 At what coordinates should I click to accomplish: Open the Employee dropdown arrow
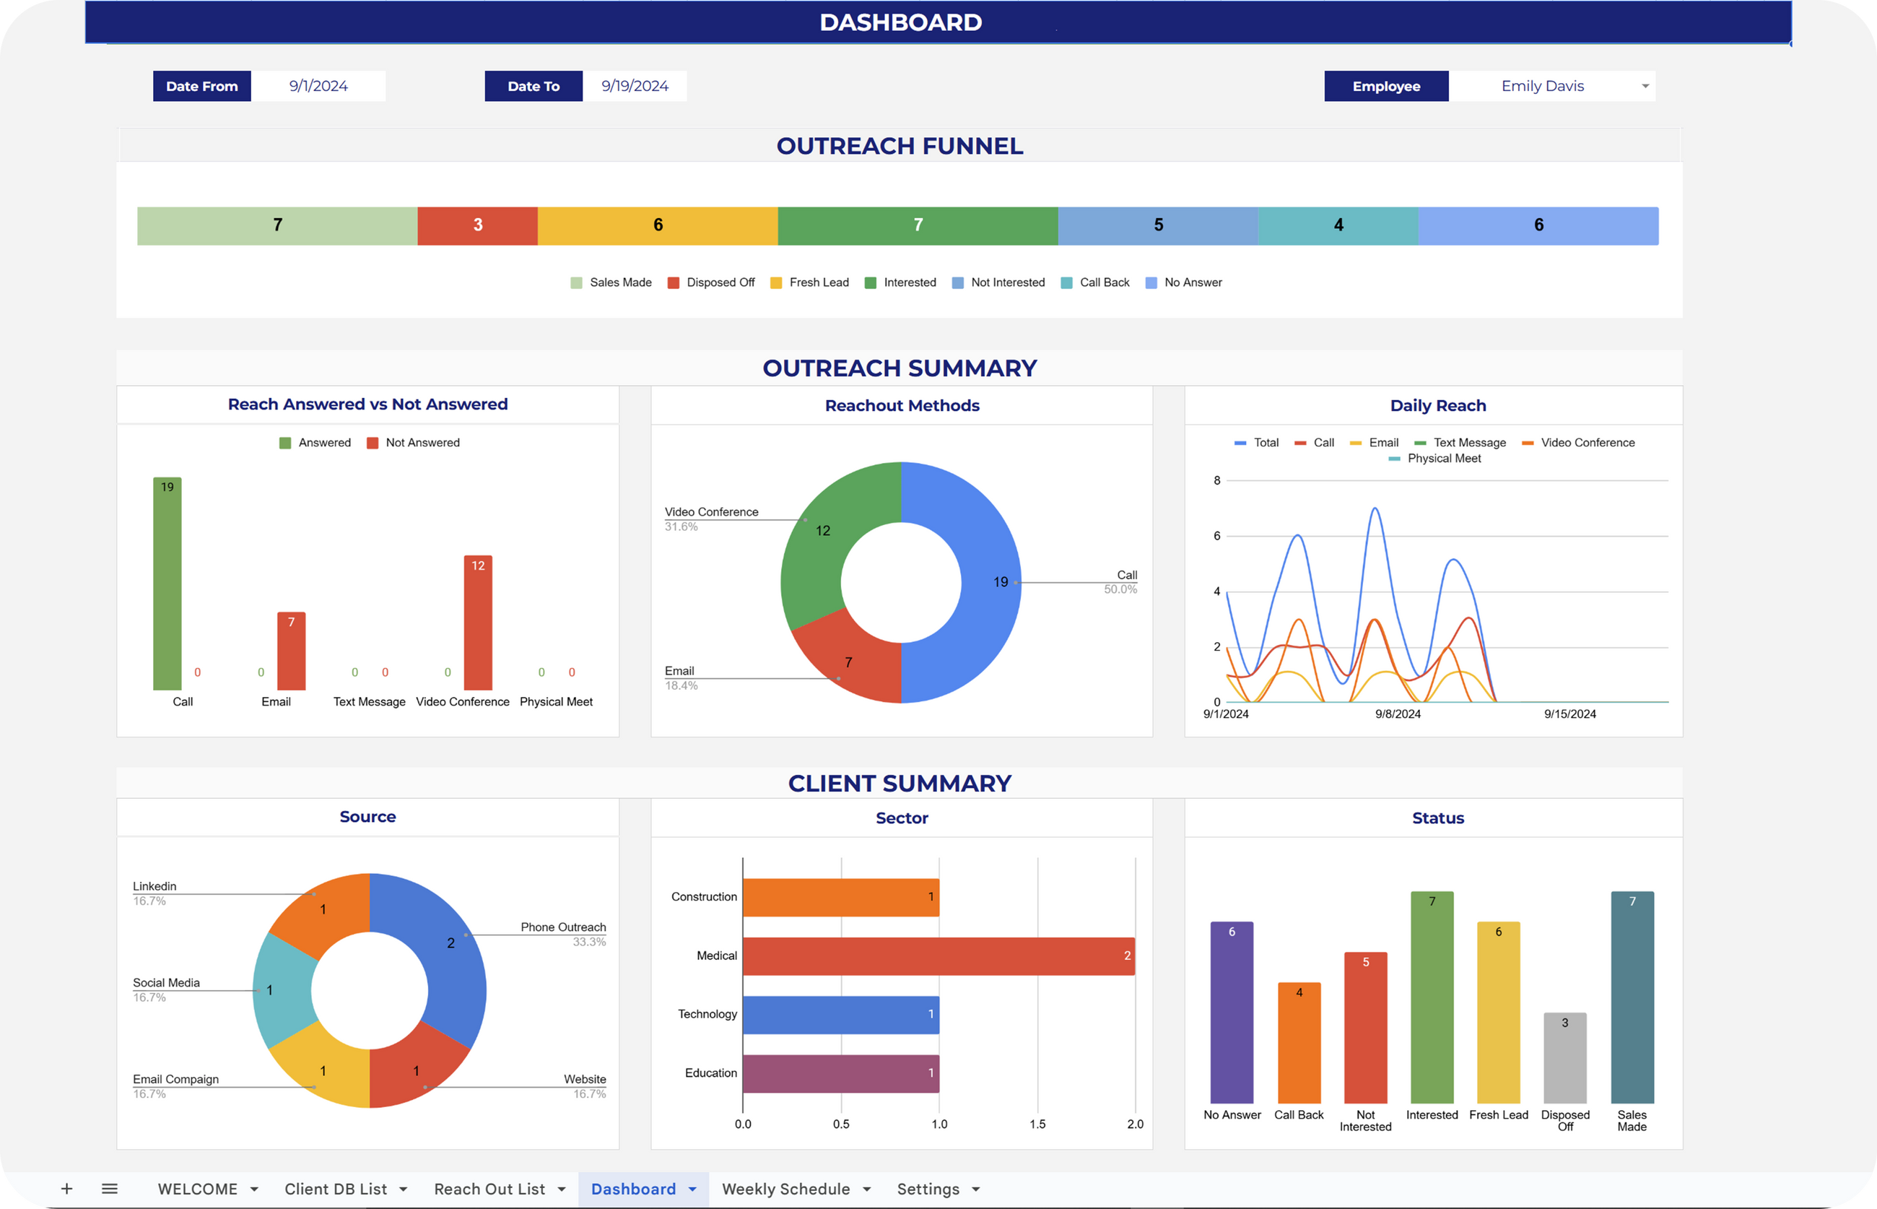coord(1645,87)
